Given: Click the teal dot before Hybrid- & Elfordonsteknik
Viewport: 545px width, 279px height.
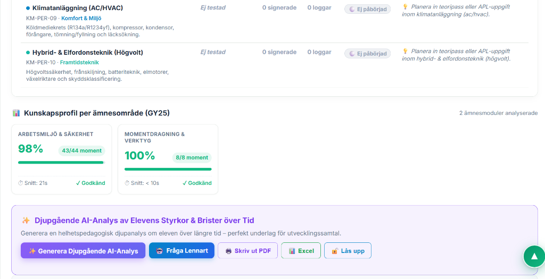Looking at the screenshot, I should [28, 53].
